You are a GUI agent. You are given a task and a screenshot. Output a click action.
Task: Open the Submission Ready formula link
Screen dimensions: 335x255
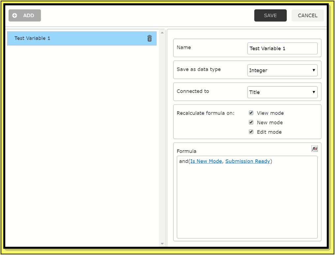tap(248, 161)
